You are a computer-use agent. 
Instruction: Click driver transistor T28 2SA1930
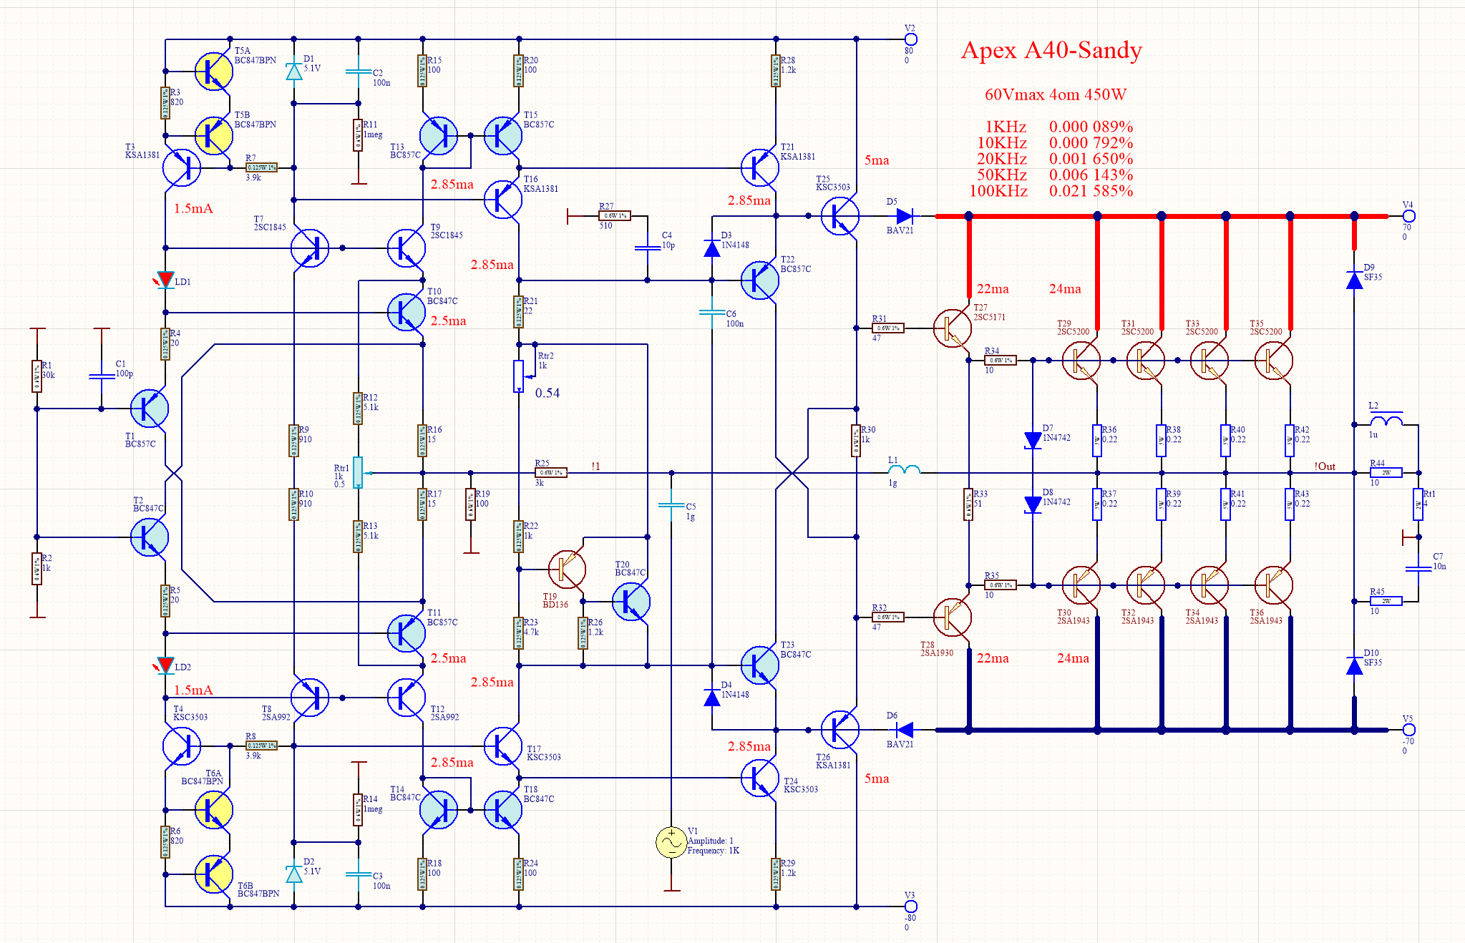click(x=952, y=617)
